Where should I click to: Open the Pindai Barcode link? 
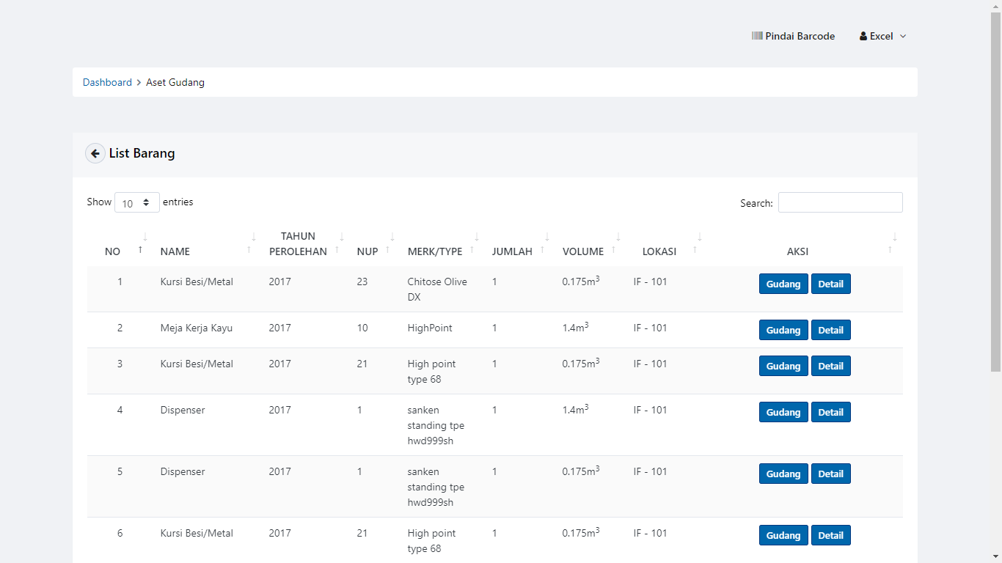(x=794, y=36)
